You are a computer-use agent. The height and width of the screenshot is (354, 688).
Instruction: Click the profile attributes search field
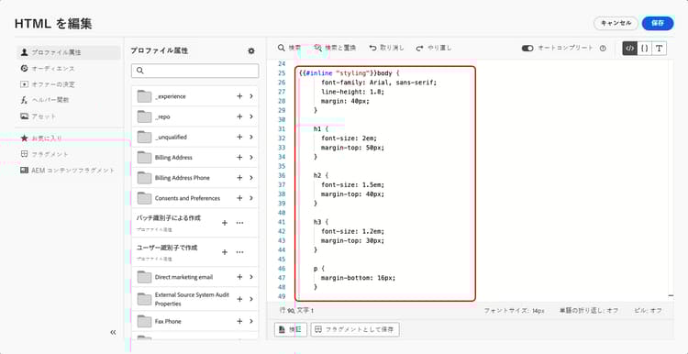[x=194, y=71]
